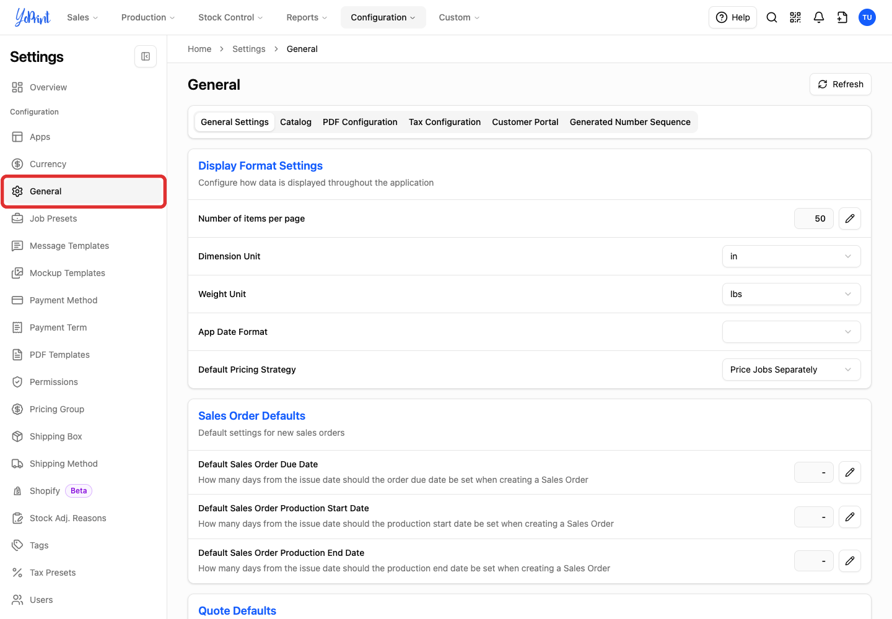Expand the Dimension Unit dropdown
Screen dimensions: 892x619
pos(791,256)
